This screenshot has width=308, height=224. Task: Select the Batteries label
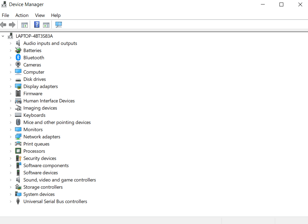click(32, 50)
